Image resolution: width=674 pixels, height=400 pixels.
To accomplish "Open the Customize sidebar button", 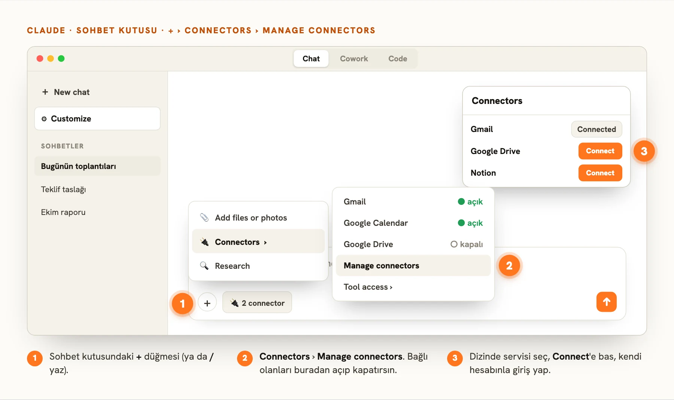I will click(x=97, y=119).
